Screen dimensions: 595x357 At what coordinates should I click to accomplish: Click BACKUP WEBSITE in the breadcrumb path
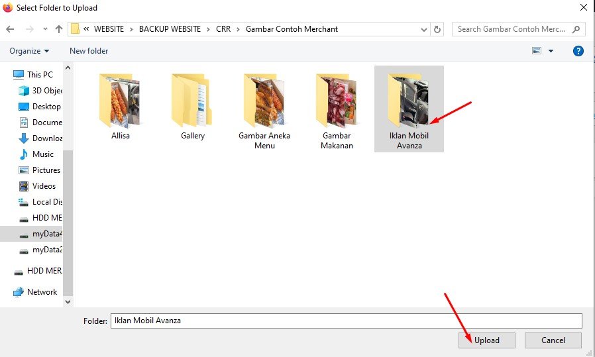tap(170, 29)
